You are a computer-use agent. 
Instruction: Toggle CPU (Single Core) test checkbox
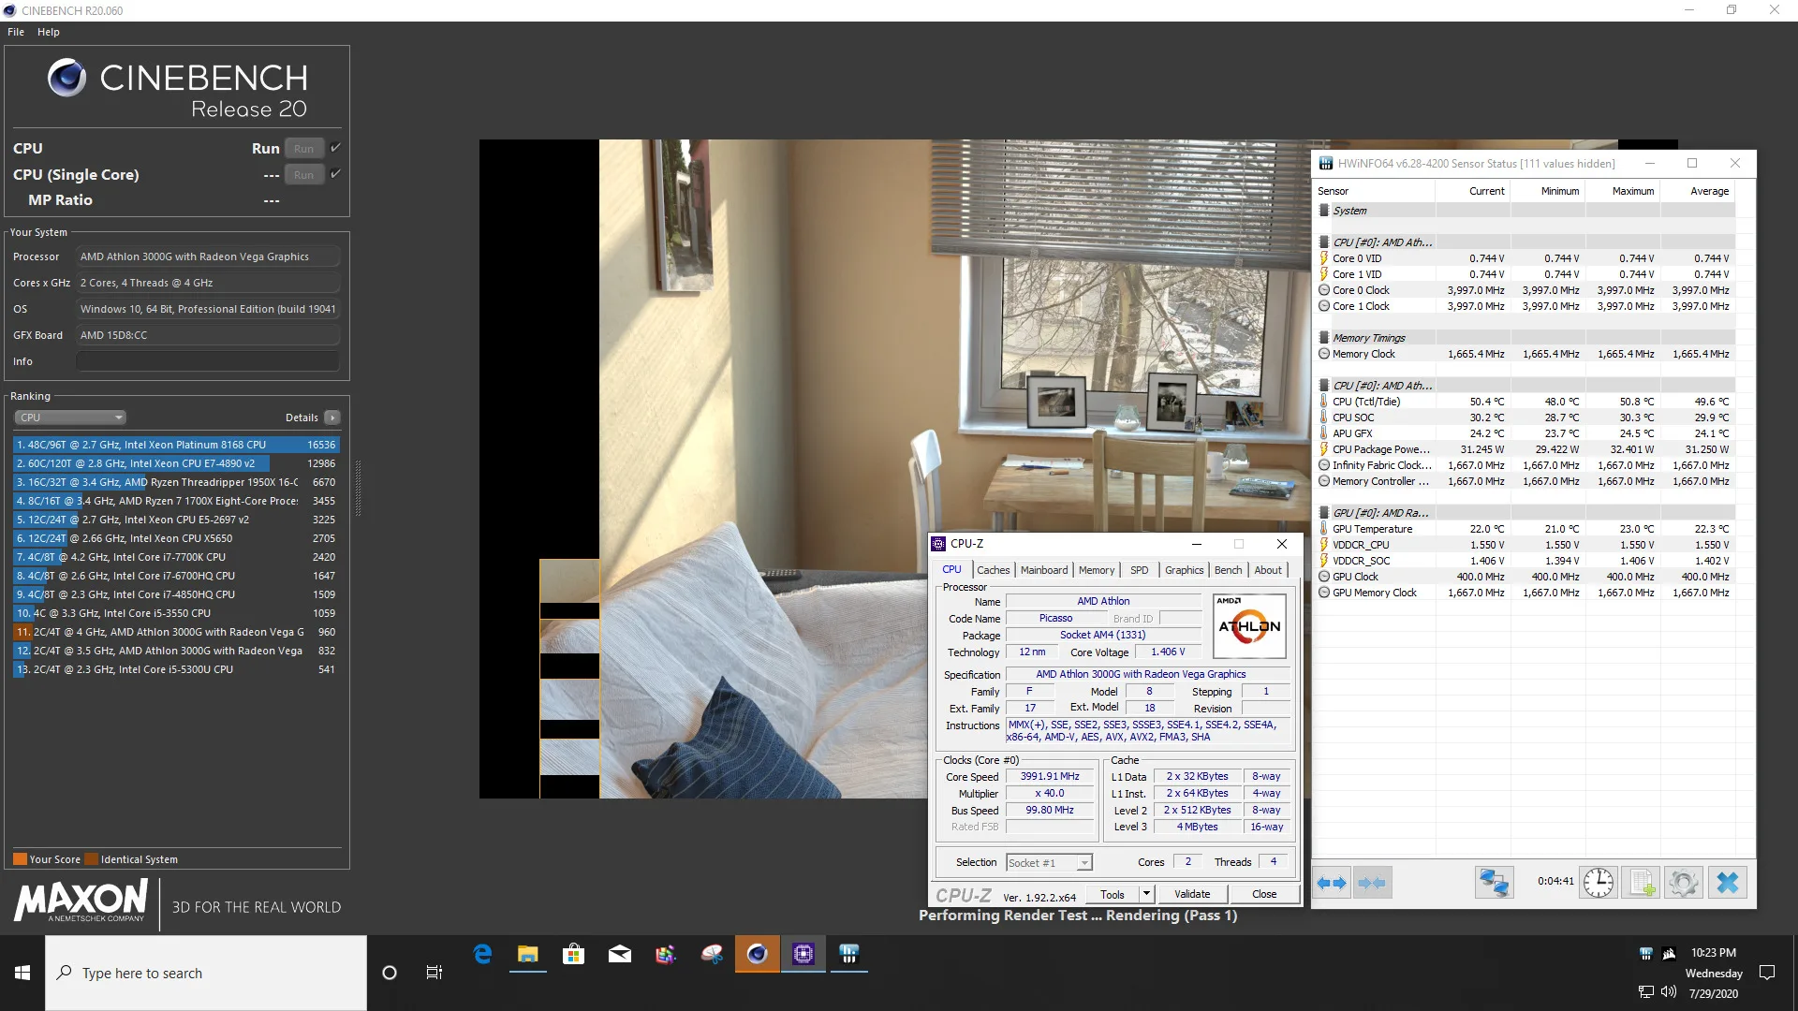pyautogui.click(x=336, y=174)
